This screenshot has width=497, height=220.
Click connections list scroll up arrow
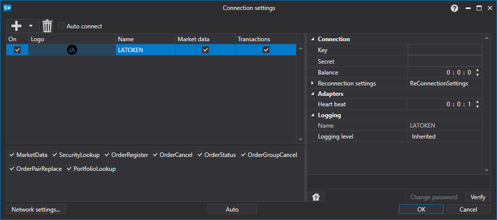pyautogui.click(x=300, y=49)
